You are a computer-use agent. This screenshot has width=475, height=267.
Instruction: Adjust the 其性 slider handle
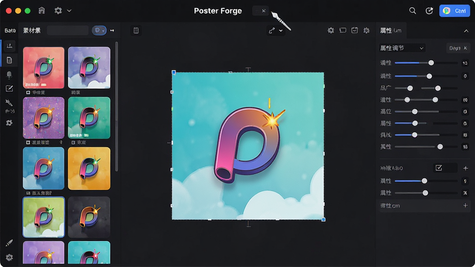point(440,147)
